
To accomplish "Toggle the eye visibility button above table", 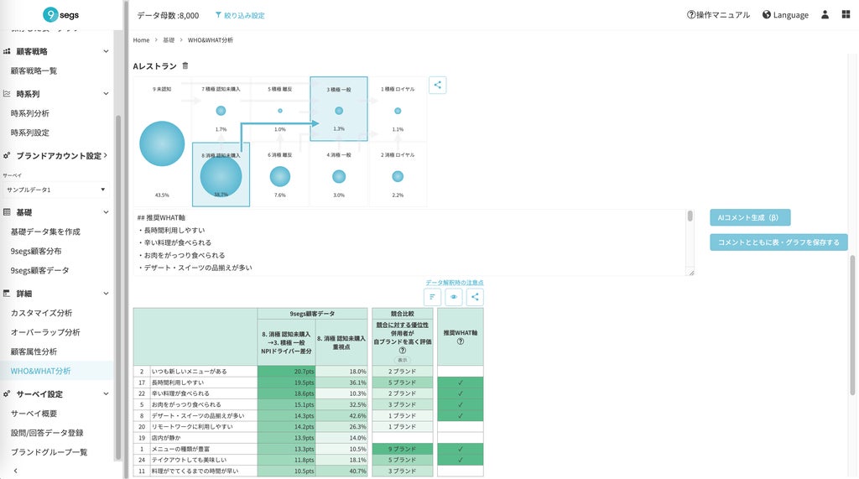I will (454, 297).
